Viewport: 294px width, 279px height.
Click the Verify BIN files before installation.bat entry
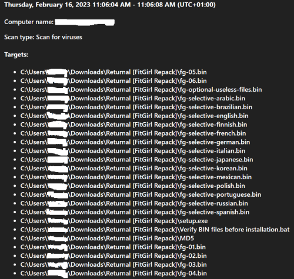point(155,230)
